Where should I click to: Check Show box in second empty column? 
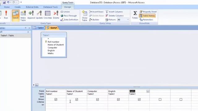[181, 99]
